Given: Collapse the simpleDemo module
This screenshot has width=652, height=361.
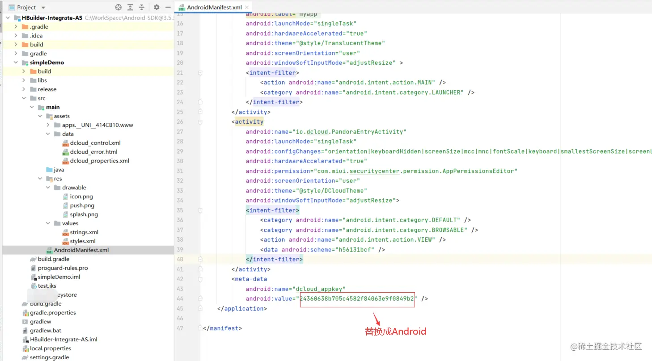Looking at the screenshot, I should [x=17, y=63].
